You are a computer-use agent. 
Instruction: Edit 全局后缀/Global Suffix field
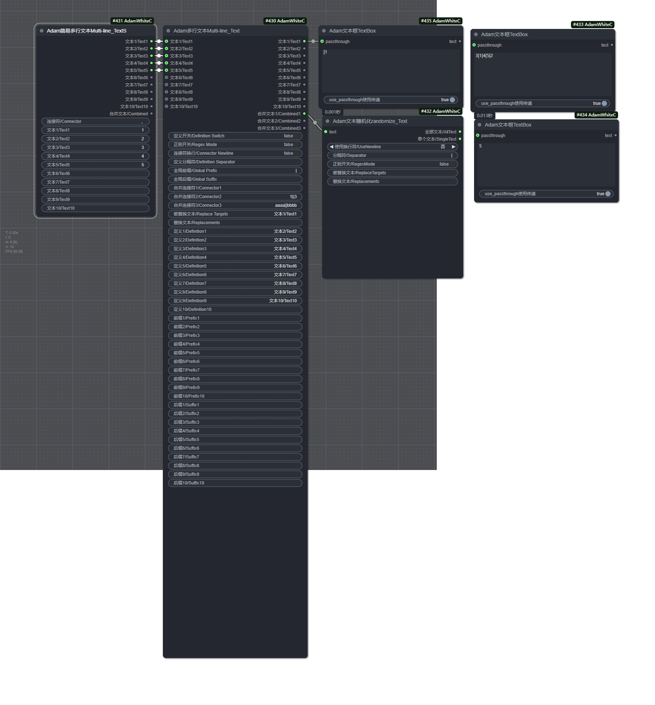pos(235,179)
